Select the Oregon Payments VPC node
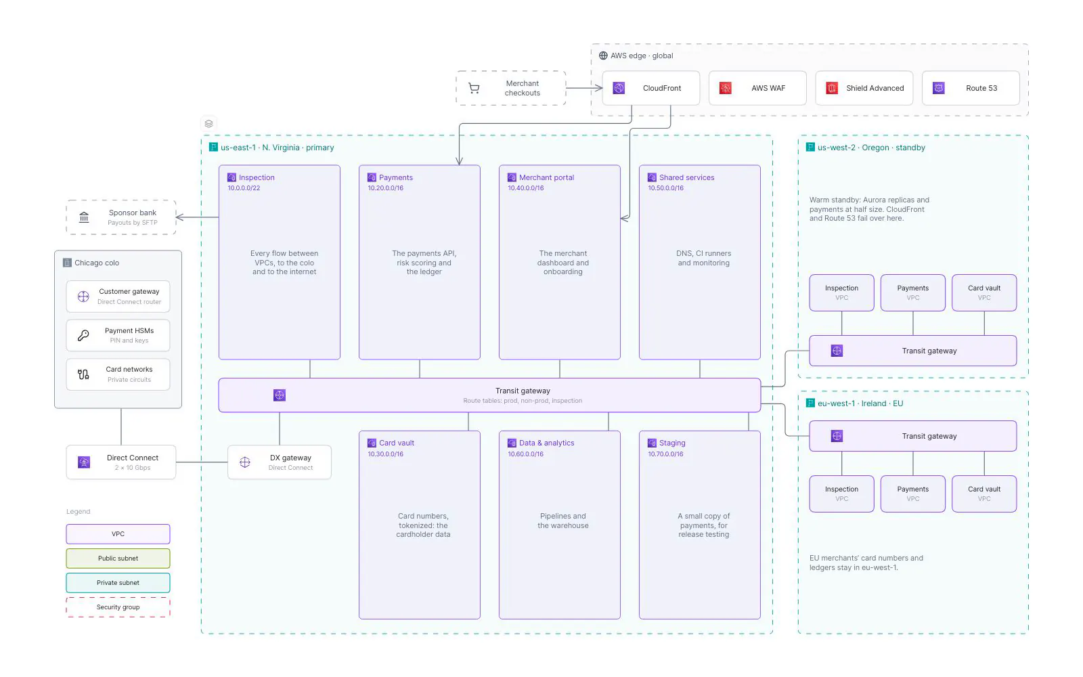Image resolution: width=1083 pixels, height=677 pixels. click(913, 292)
